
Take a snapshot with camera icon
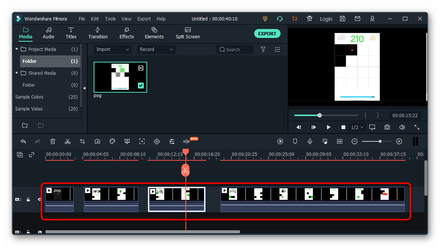387,127
